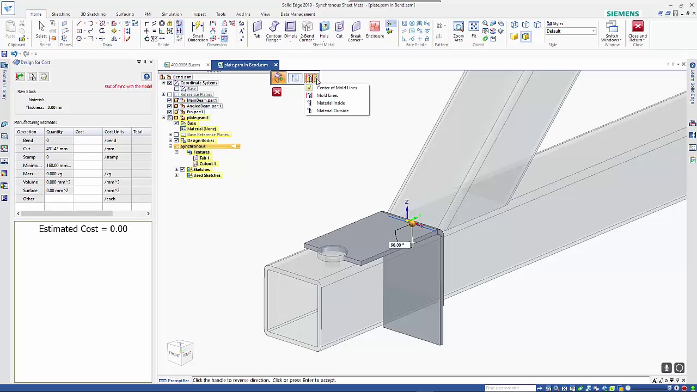697x392 pixels.
Task: Click the 2-Bend Corner tool
Action: click(x=307, y=32)
